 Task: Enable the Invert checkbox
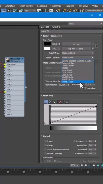(45, 141)
